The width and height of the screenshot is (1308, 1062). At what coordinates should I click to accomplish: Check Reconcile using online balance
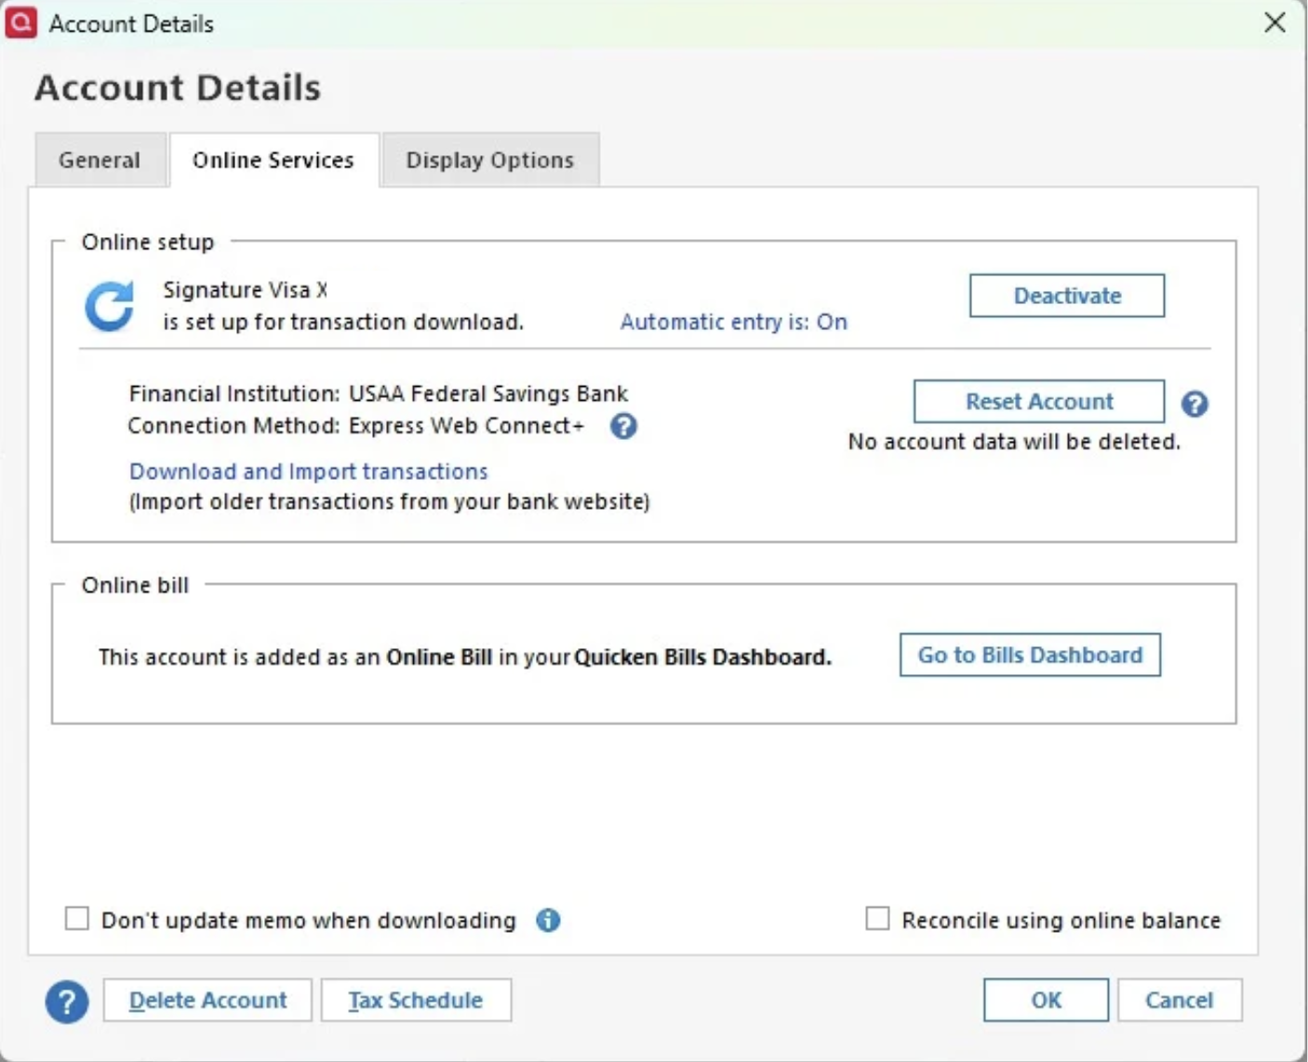pyautogui.click(x=877, y=919)
